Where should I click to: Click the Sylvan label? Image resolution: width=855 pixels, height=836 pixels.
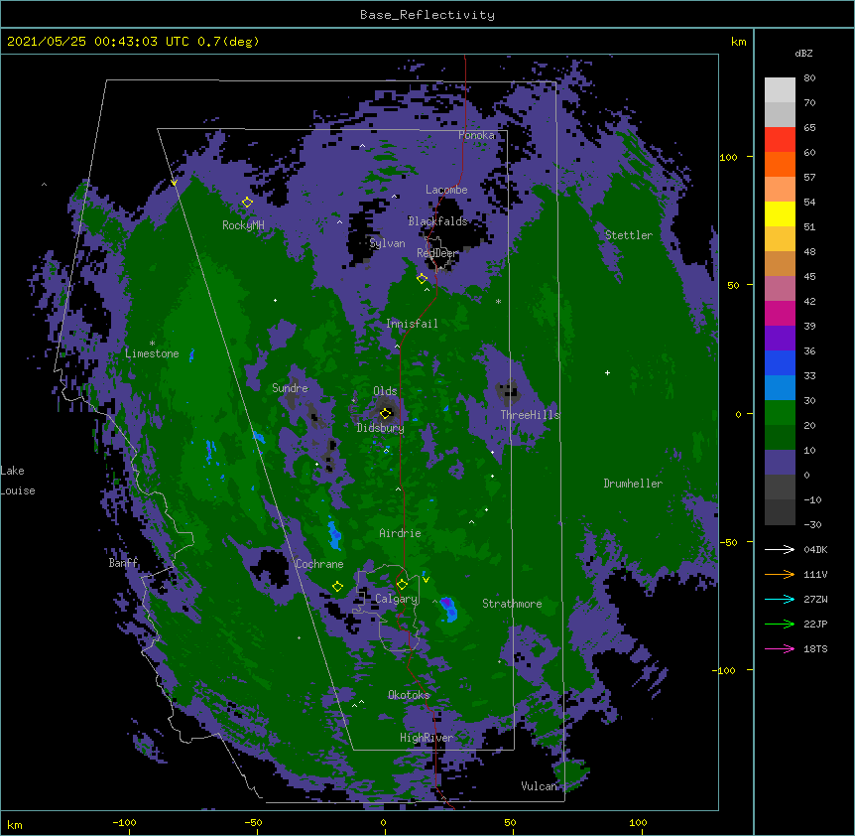click(x=387, y=243)
